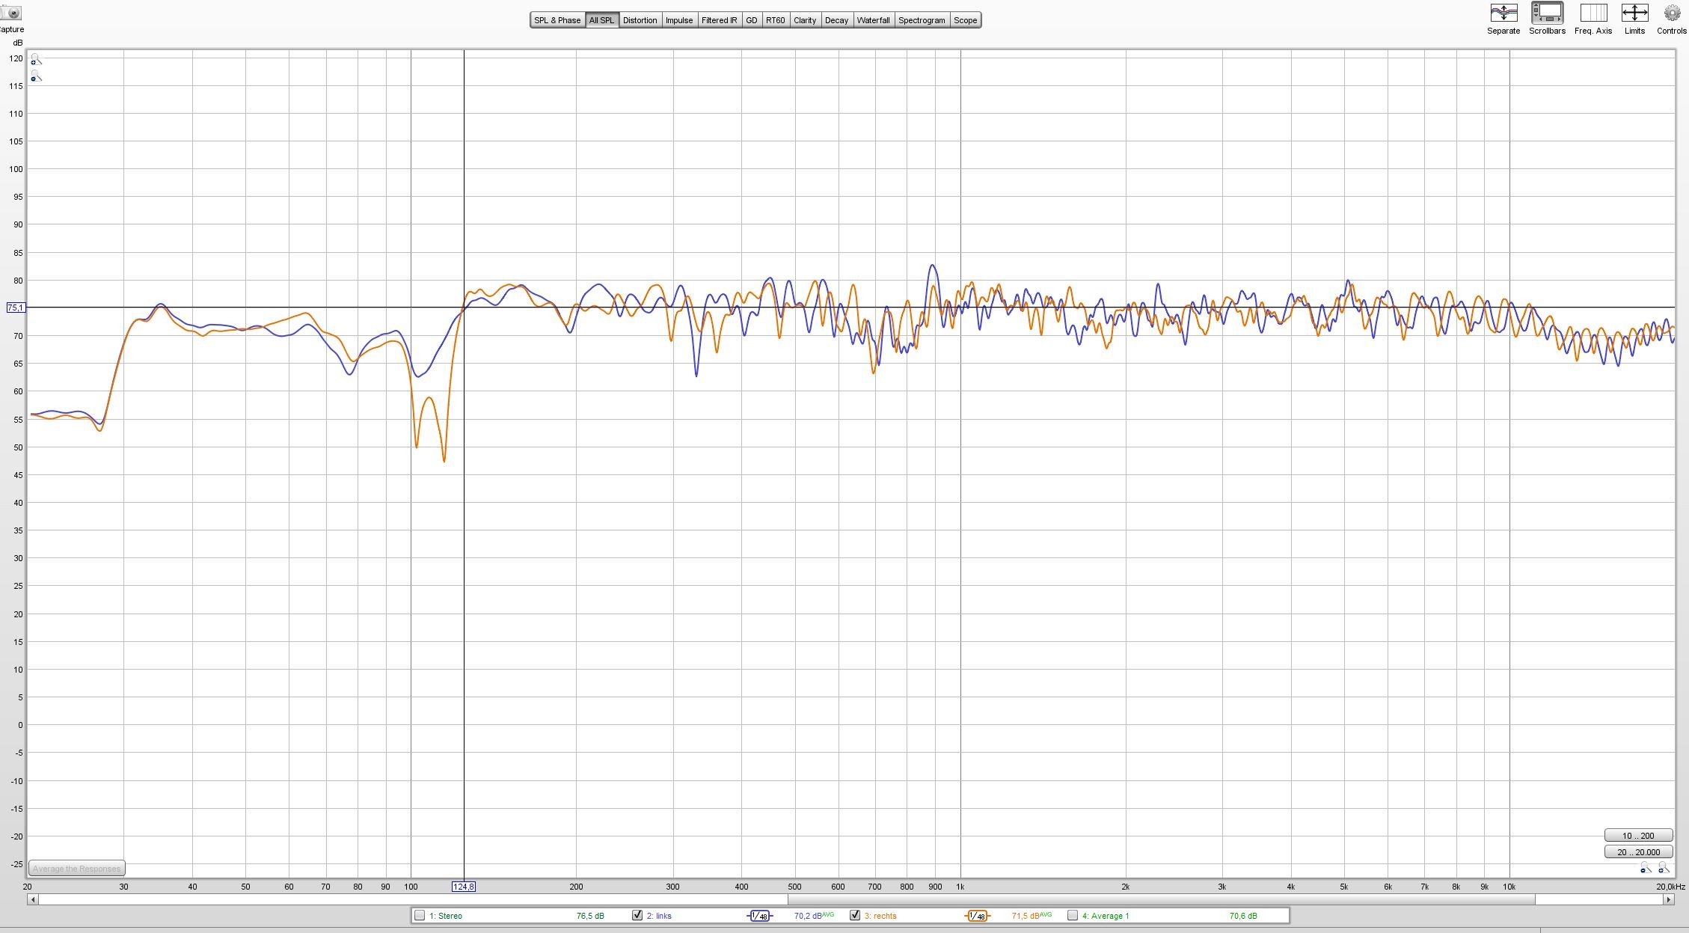Enable the 4: Average 1 checkbox
The width and height of the screenshot is (1689, 933).
click(x=1073, y=915)
